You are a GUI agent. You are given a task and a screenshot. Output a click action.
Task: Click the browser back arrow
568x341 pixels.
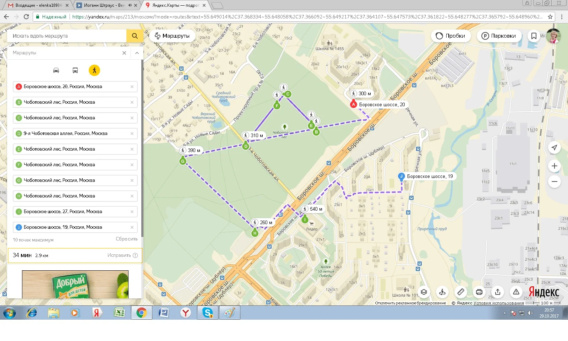click(x=6, y=17)
